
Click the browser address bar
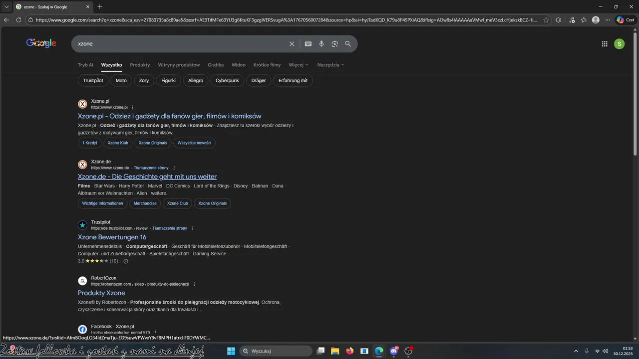286,20
